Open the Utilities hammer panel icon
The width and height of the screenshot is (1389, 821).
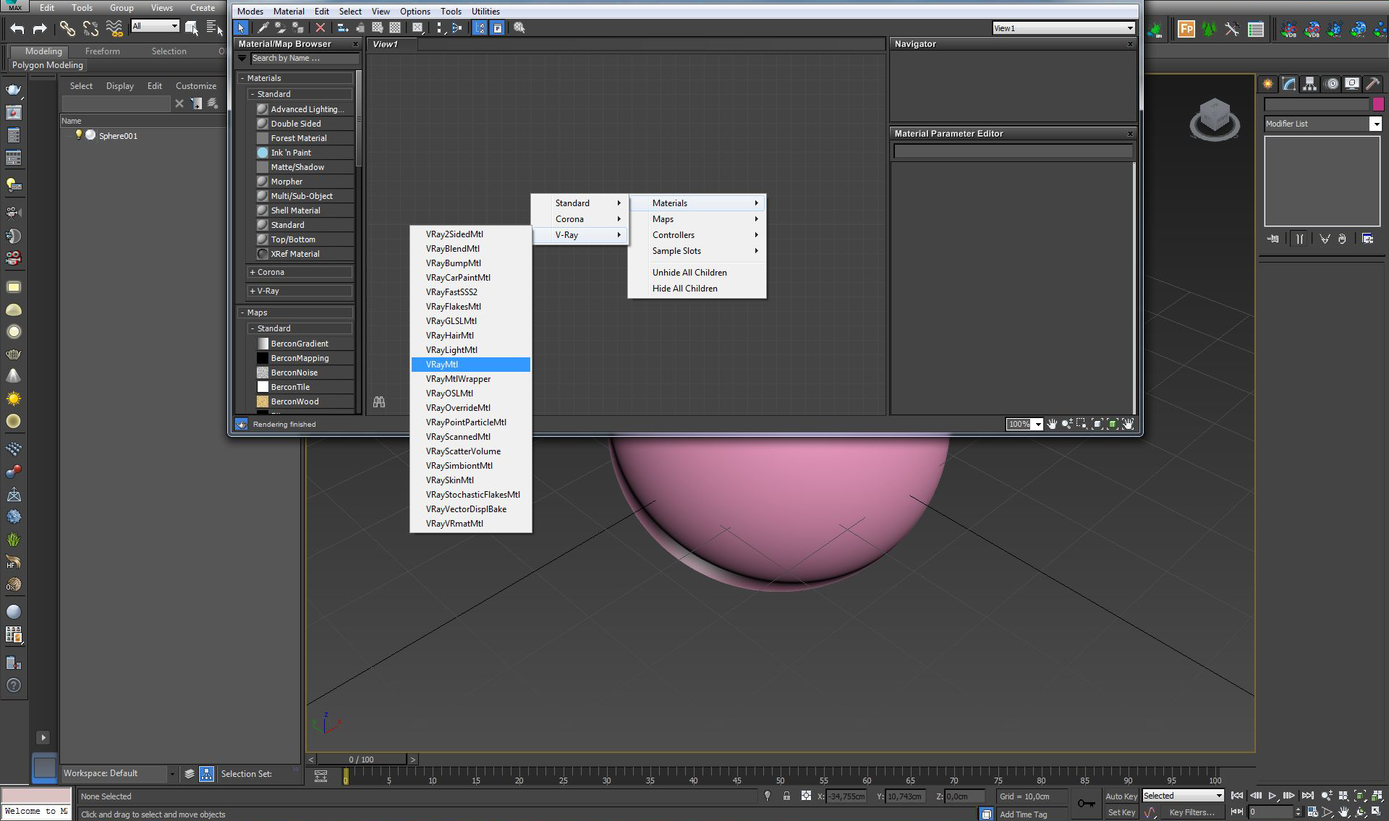1372,84
